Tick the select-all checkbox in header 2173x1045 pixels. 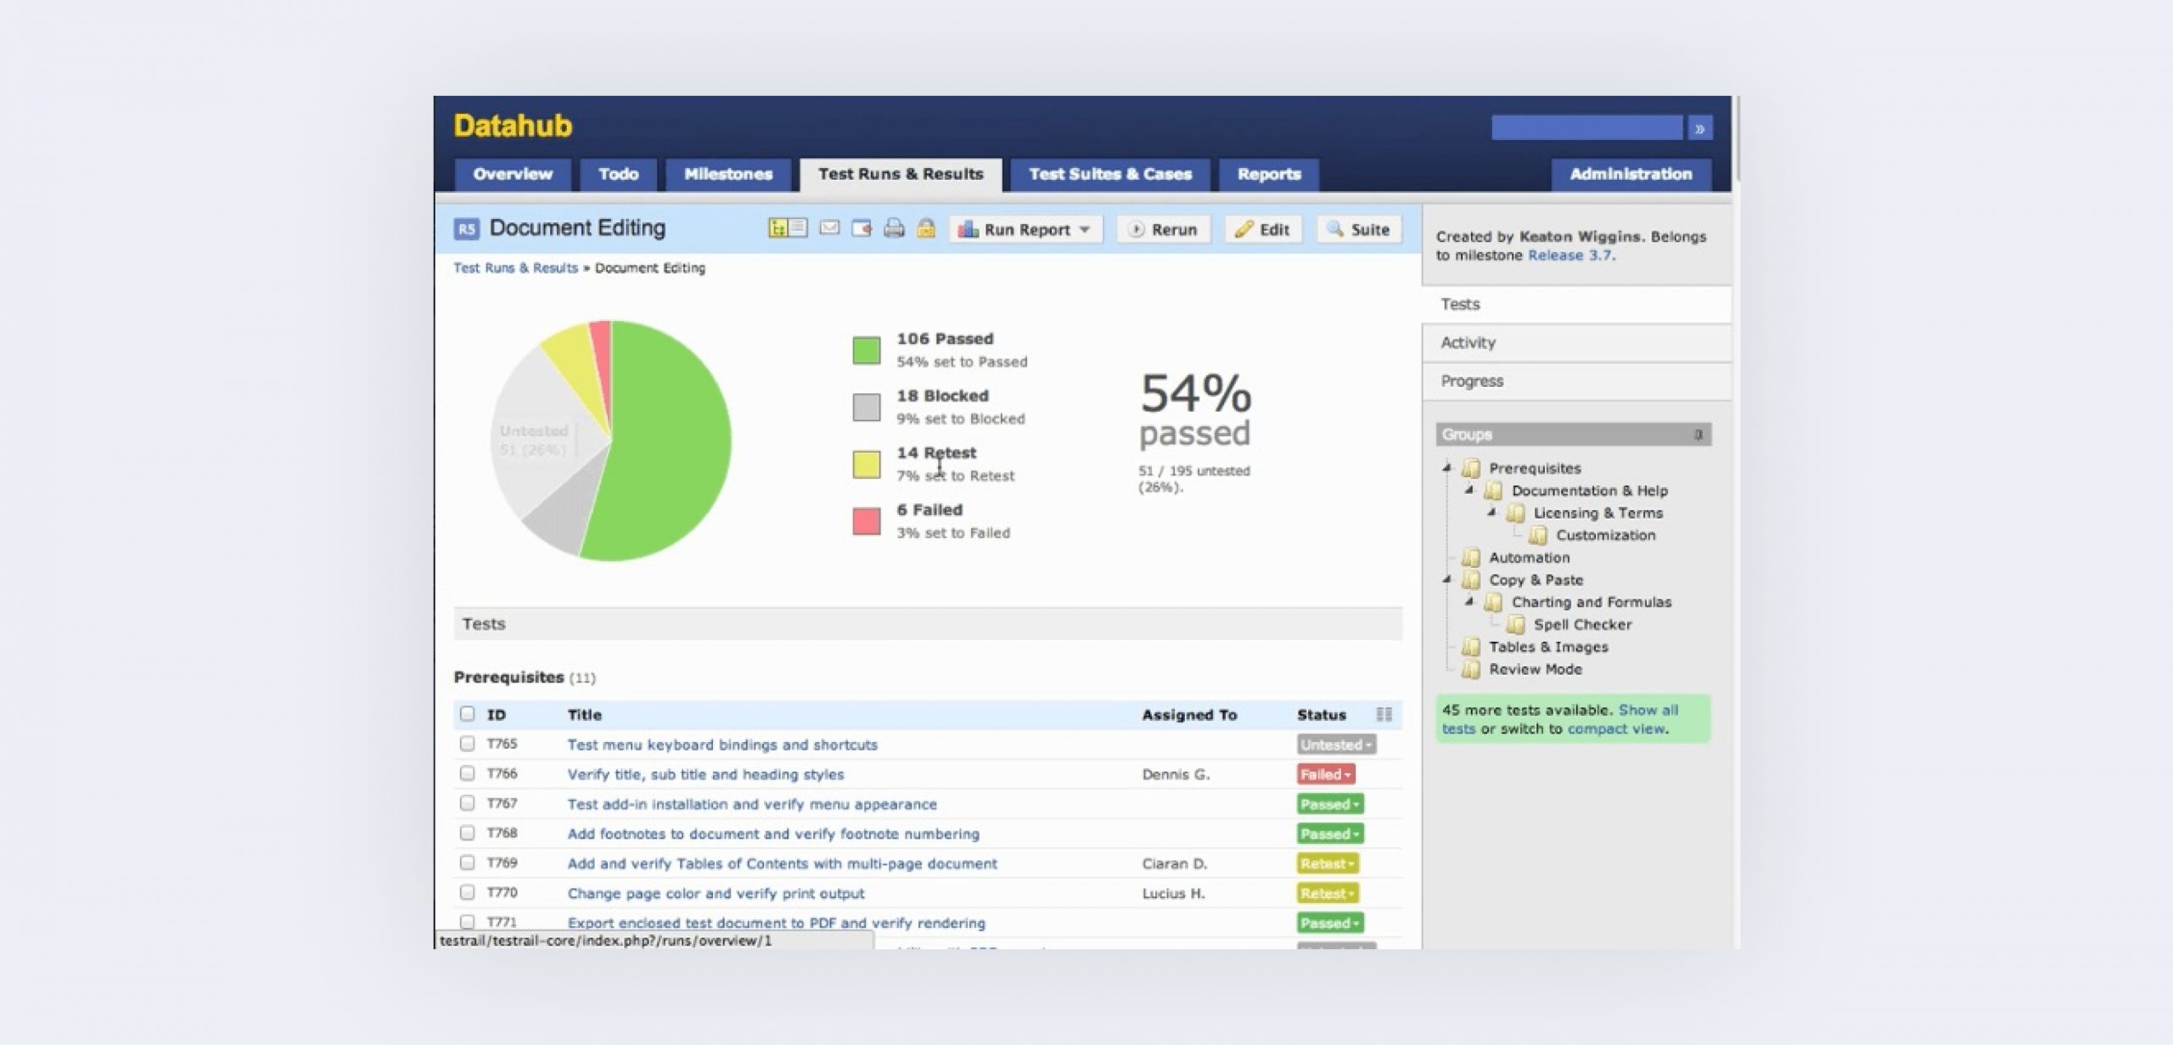(467, 714)
